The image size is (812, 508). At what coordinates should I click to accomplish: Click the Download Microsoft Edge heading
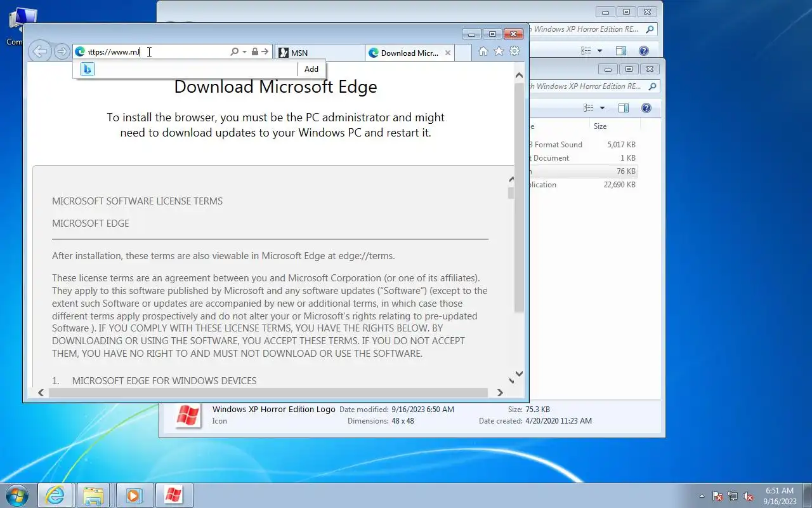point(275,87)
